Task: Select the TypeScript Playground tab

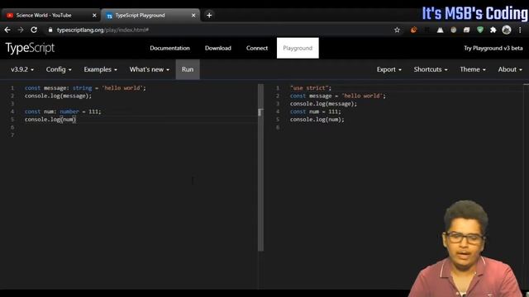Action: coord(150,16)
